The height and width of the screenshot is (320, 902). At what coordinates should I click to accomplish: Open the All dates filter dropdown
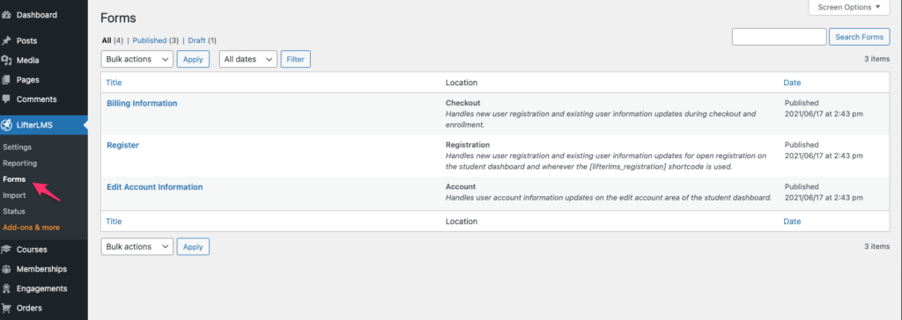(248, 59)
